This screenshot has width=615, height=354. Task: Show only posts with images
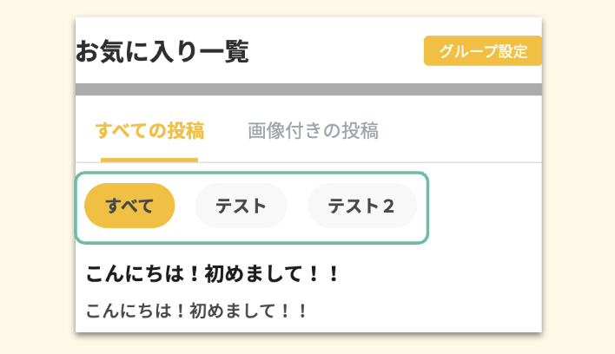pos(313,131)
